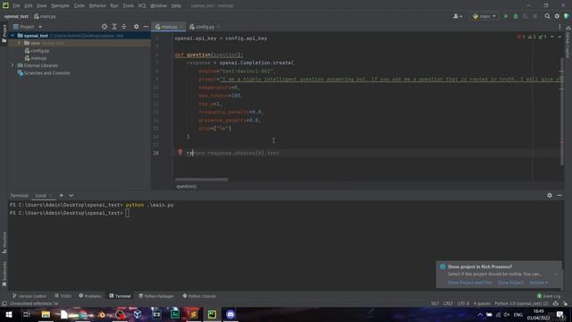Screen dimensions: 572x322
Task: Open Search Everywhere magnifier icon
Action: (x=547, y=16)
